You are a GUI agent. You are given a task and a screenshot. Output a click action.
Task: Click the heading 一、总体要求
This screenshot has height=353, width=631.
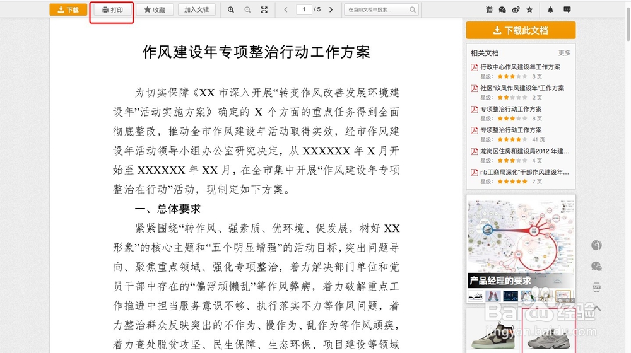(x=168, y=209)
